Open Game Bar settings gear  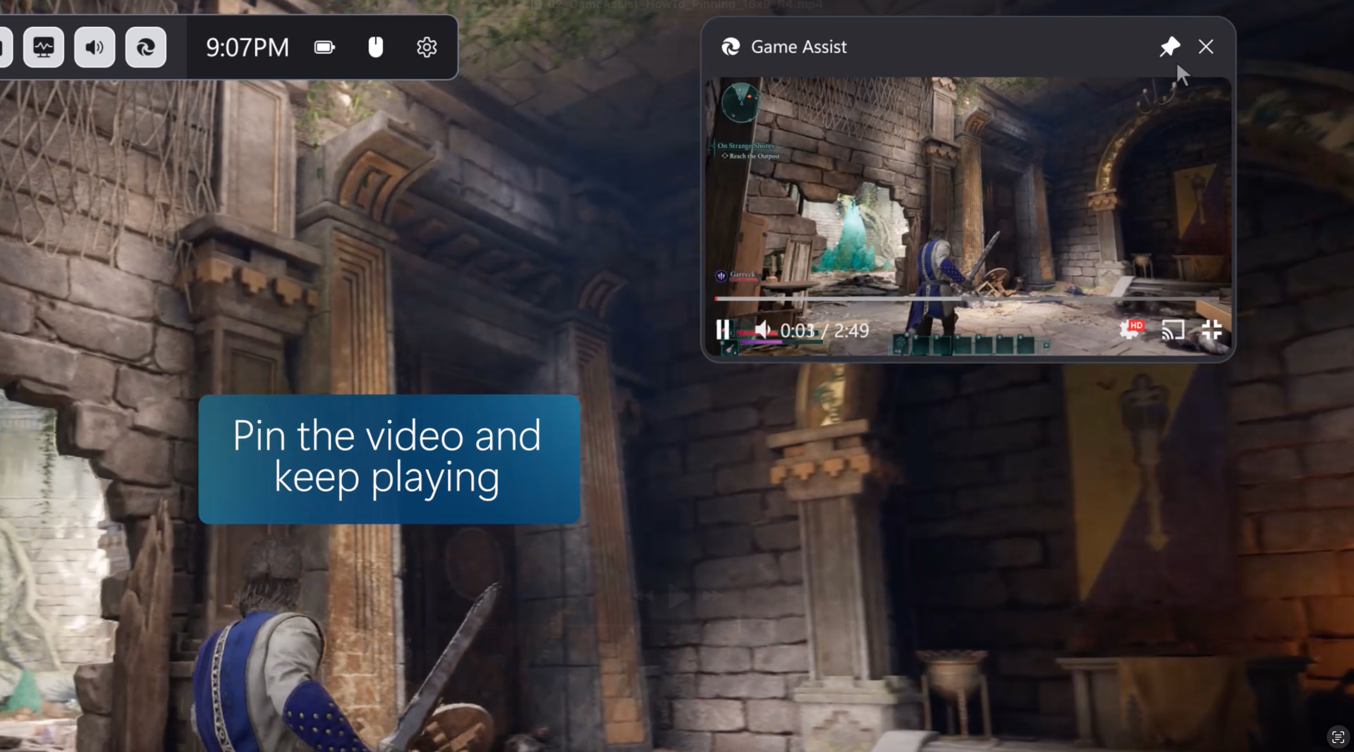coord(427,47)
